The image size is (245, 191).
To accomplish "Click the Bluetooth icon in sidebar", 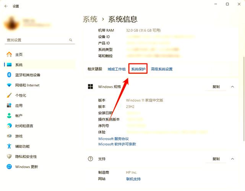I will click(x=9, y=75).
